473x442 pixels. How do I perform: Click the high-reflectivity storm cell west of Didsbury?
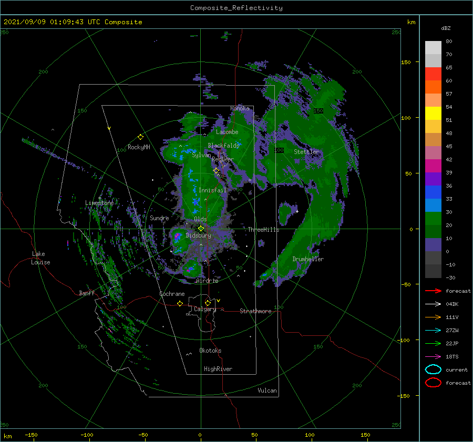(177, 237)
